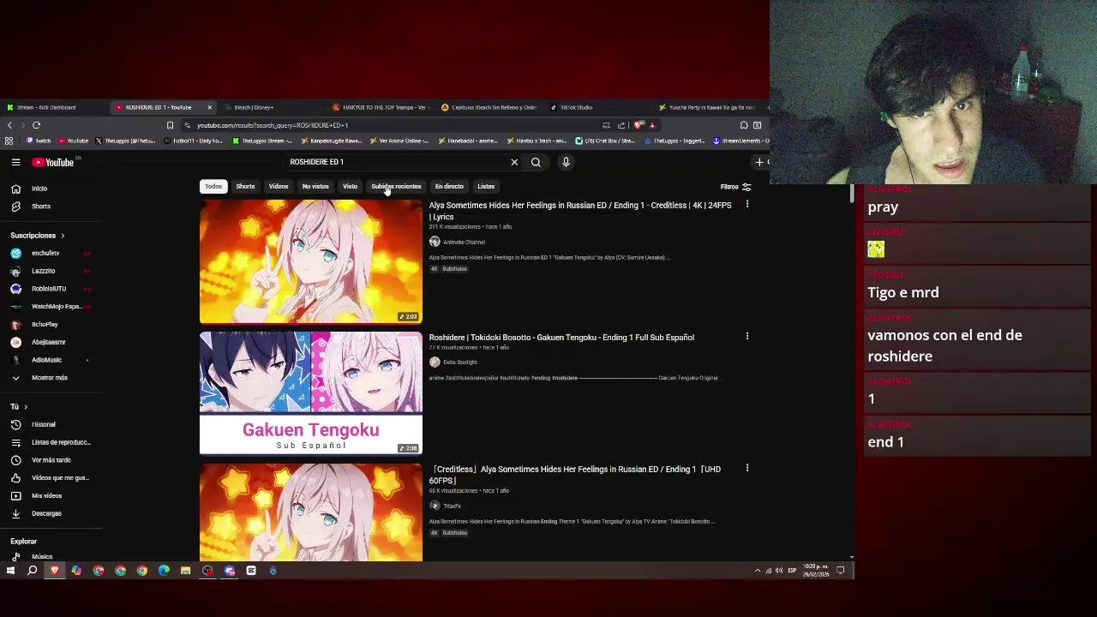Image resolution: width=1097 pixels, height=617 pixels.
Task: Open more options for Creditless UHD video
Action: [747, 468]
